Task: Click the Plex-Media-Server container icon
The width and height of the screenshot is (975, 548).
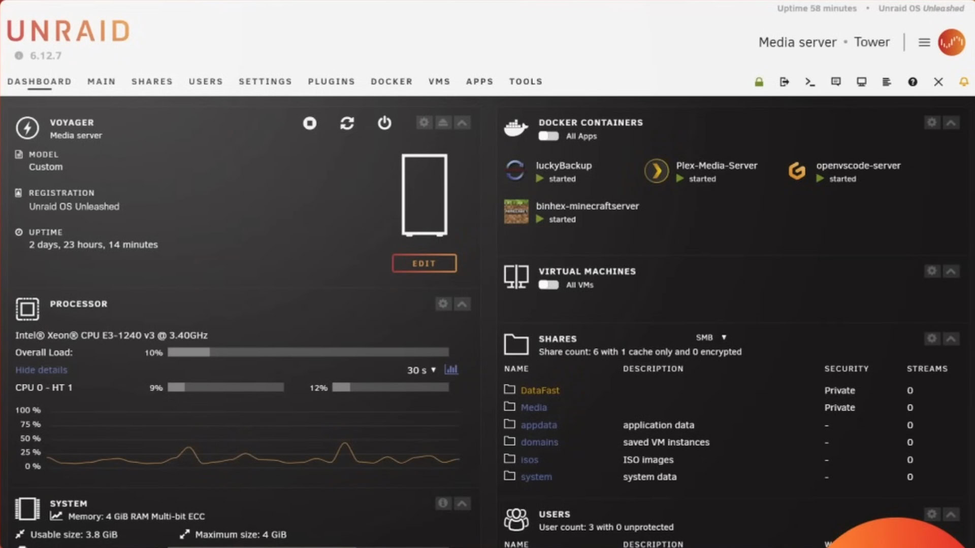Action: pos(657,171)
